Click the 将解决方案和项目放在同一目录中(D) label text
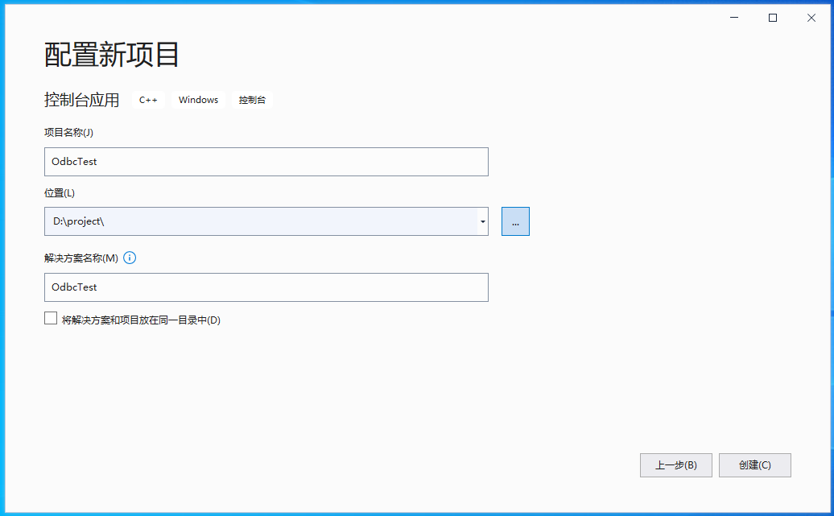Screen dimensions: 834x516 (141, 320)
